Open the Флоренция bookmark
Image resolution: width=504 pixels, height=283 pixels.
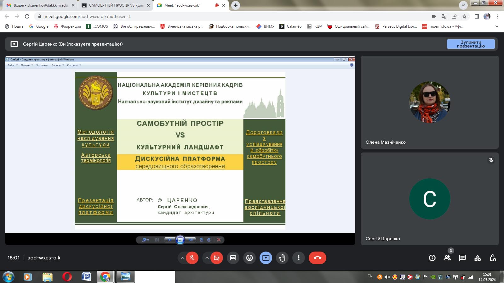pos(67,26)
